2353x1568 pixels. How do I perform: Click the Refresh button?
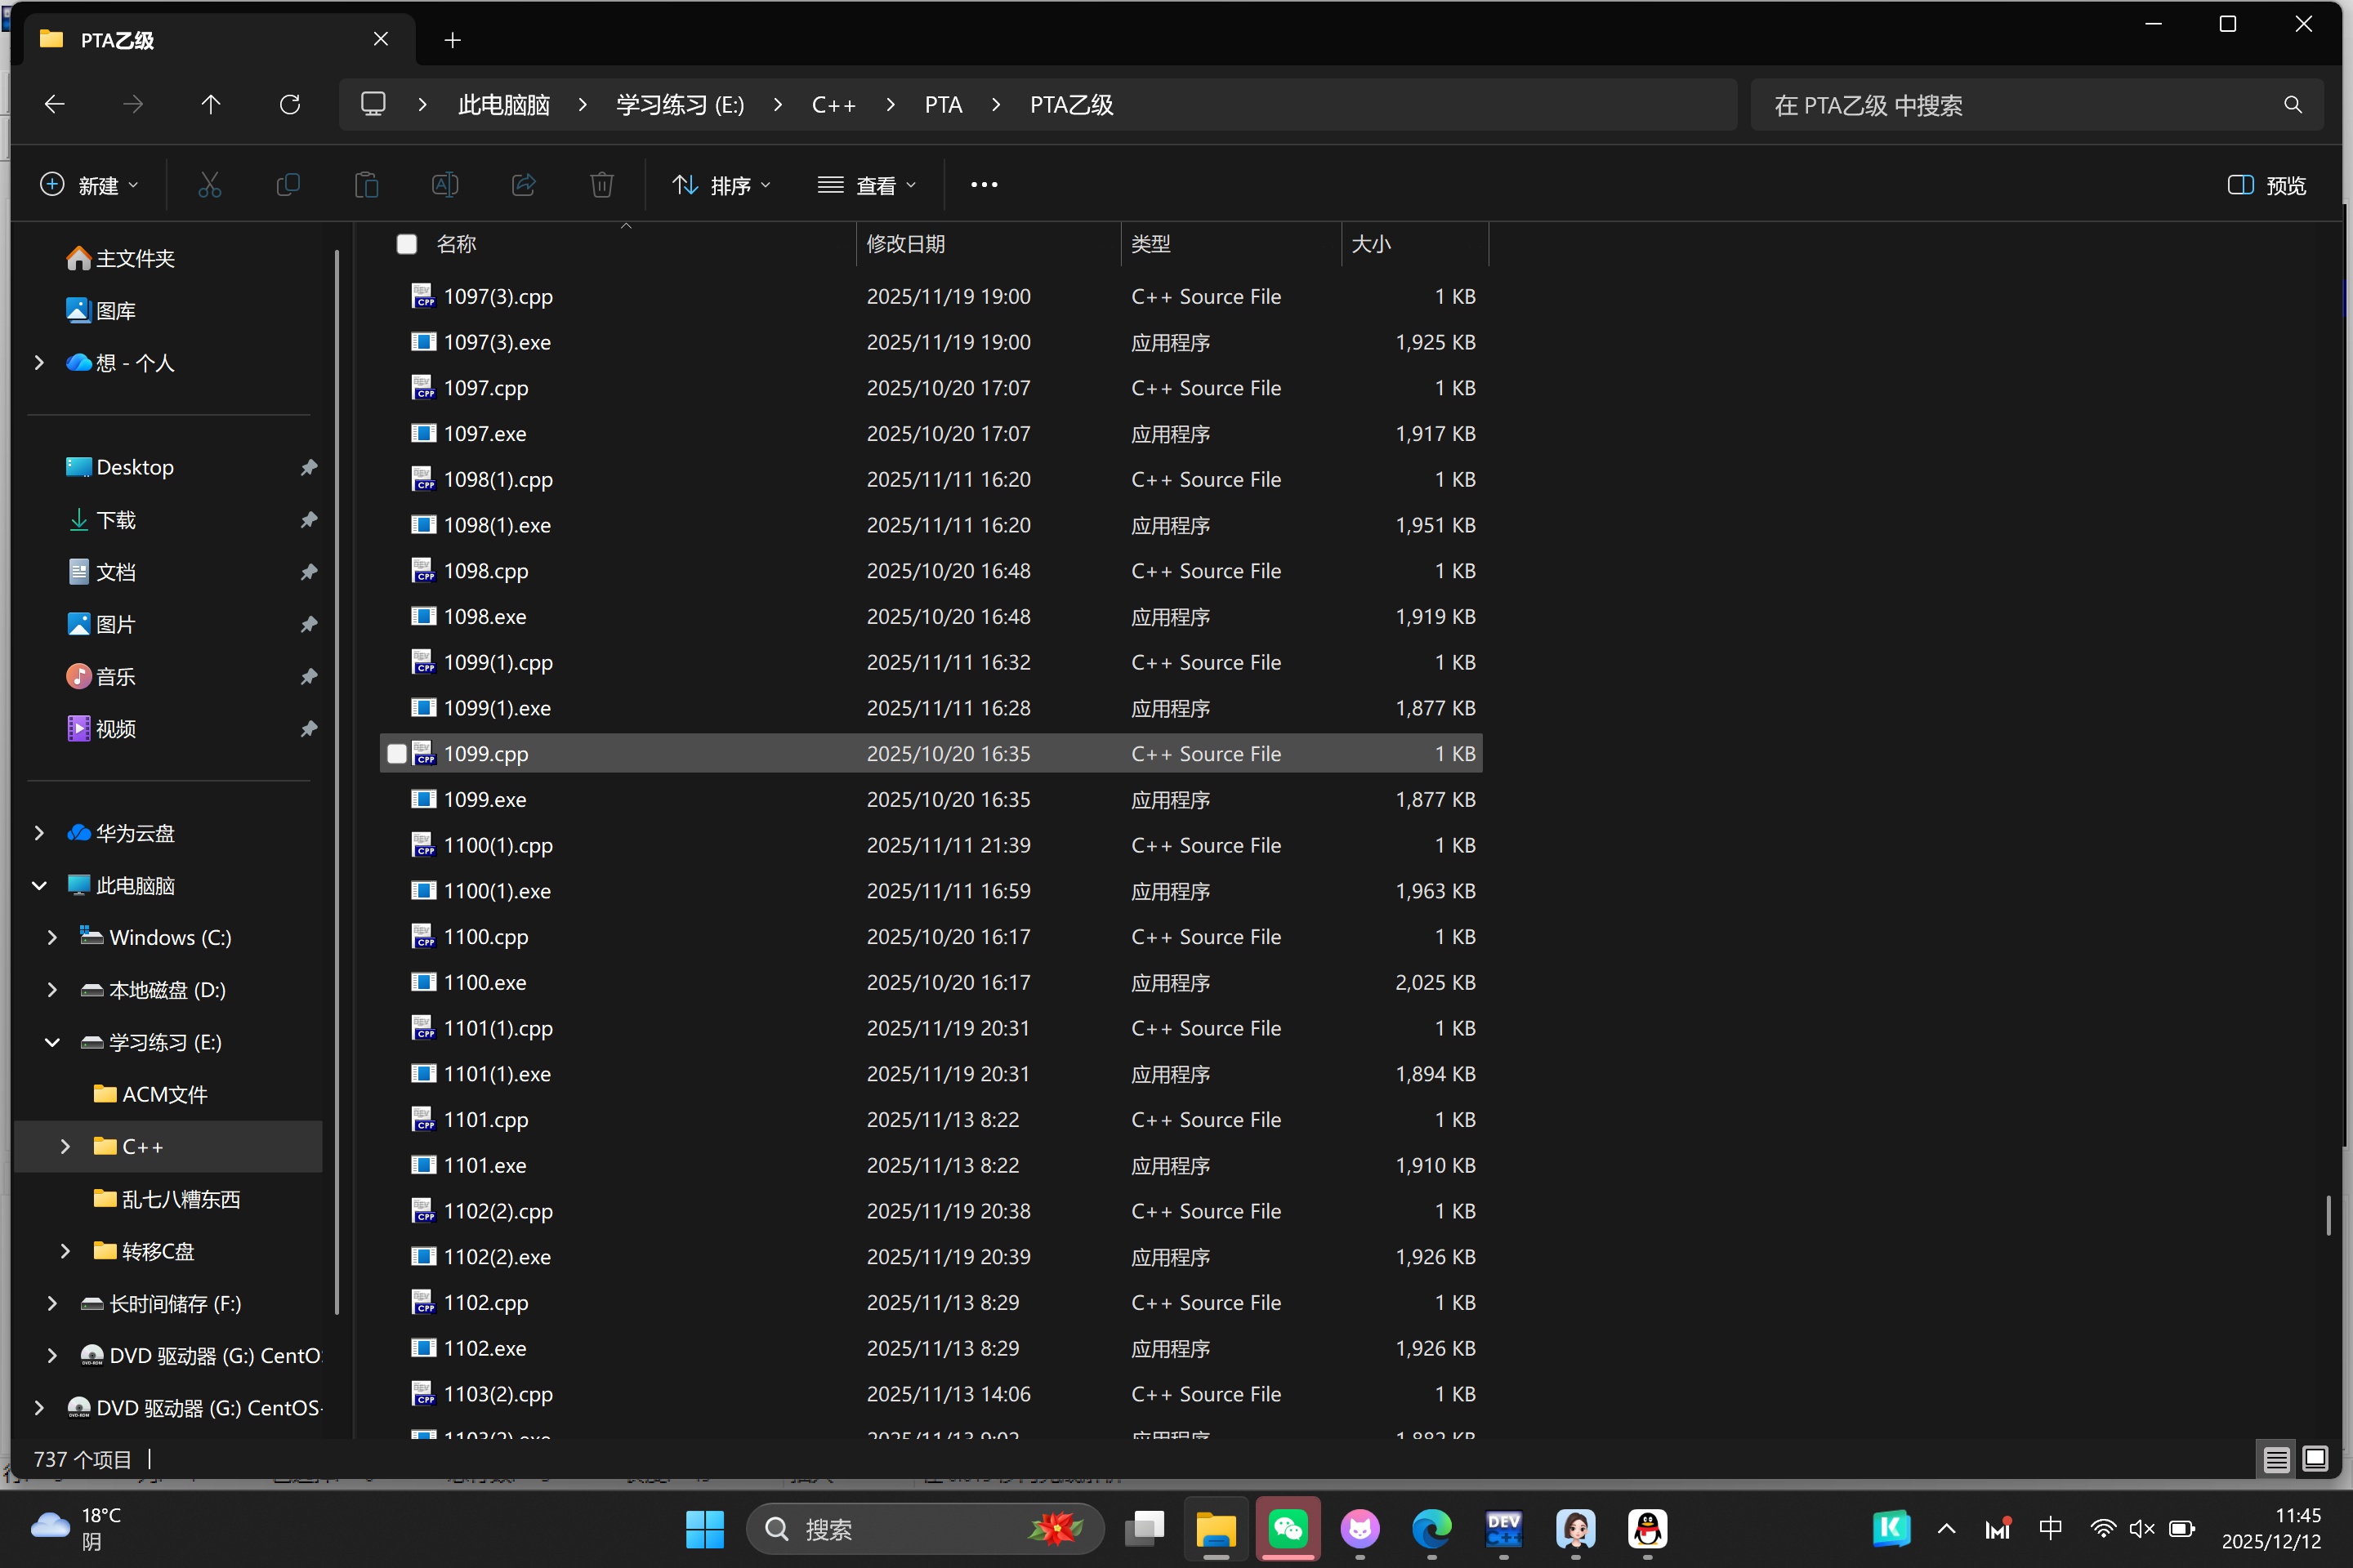(290, 105)
